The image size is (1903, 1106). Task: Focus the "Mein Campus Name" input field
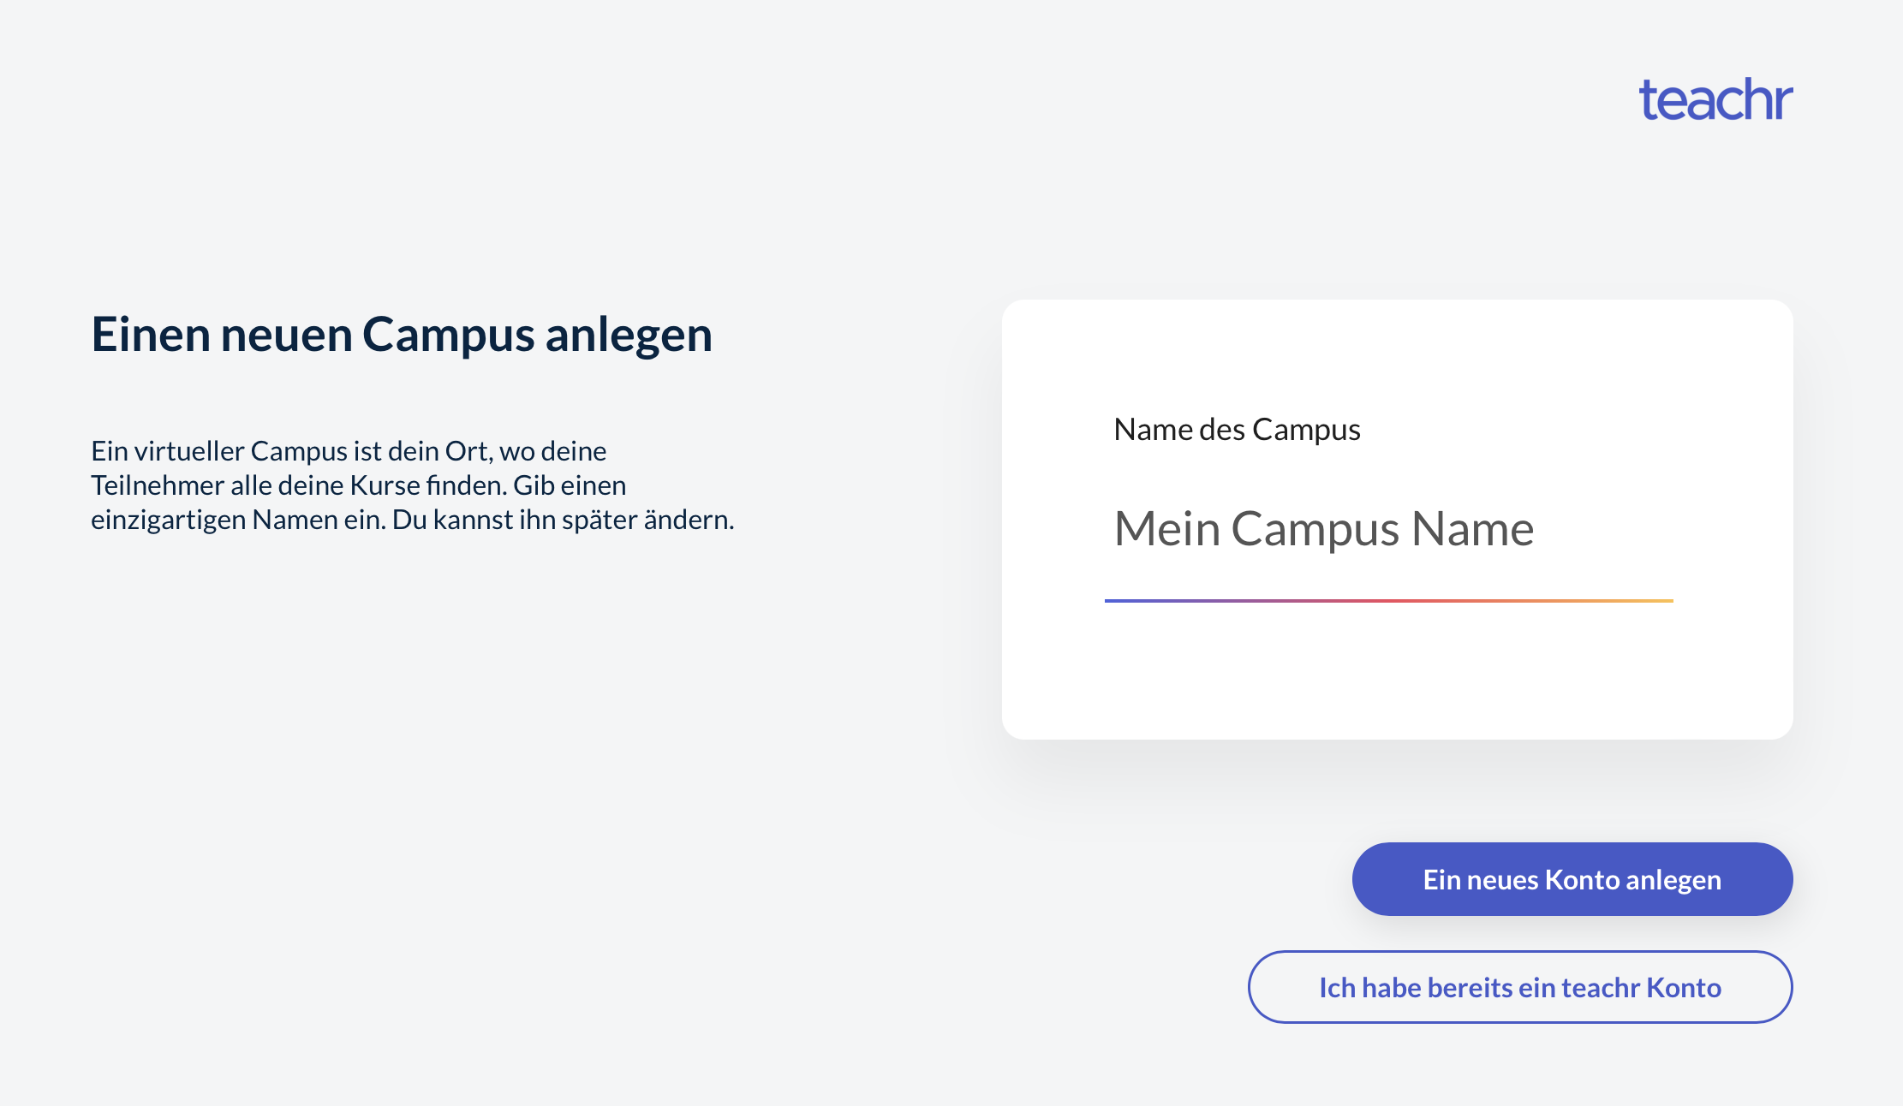pyautogui.click(x=1387, y=529)
